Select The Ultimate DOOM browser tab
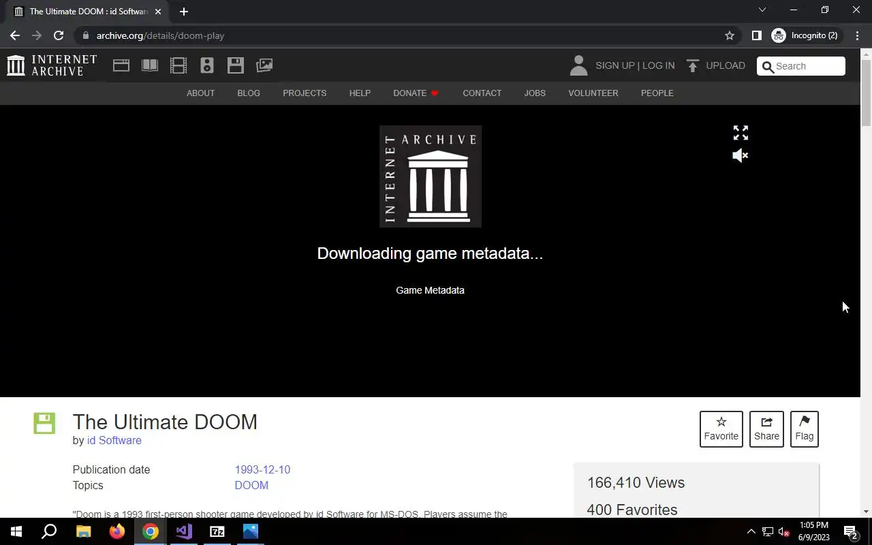 pos(87,12)
